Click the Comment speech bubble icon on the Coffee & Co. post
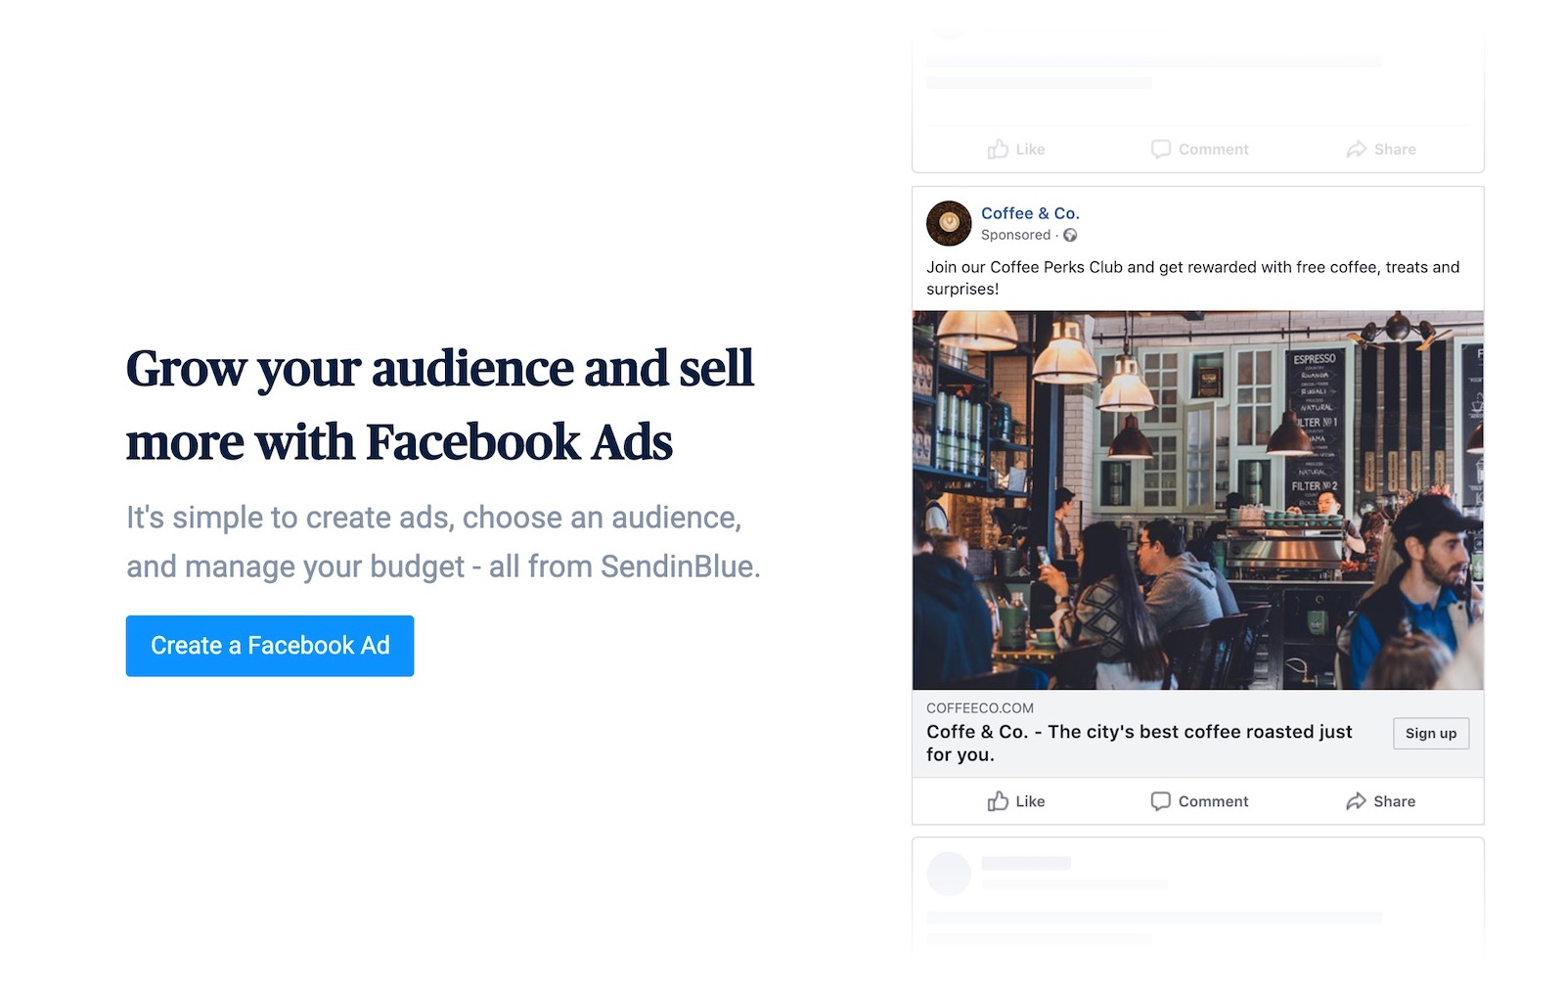 click(x=1160, y=801)
